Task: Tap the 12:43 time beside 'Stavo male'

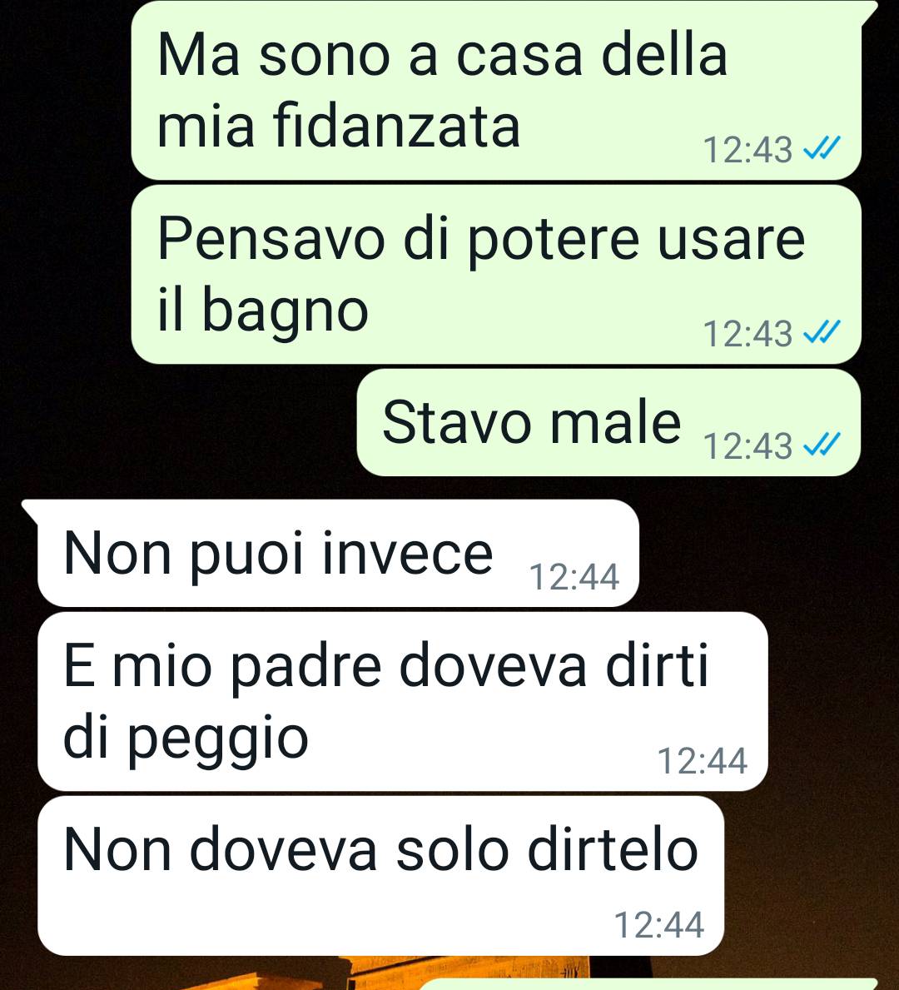Action: (x=748, y=445)
